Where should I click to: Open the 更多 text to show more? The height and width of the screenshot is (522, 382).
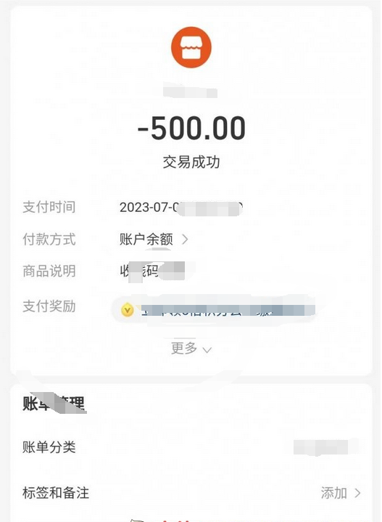click(x=184, y=348)
